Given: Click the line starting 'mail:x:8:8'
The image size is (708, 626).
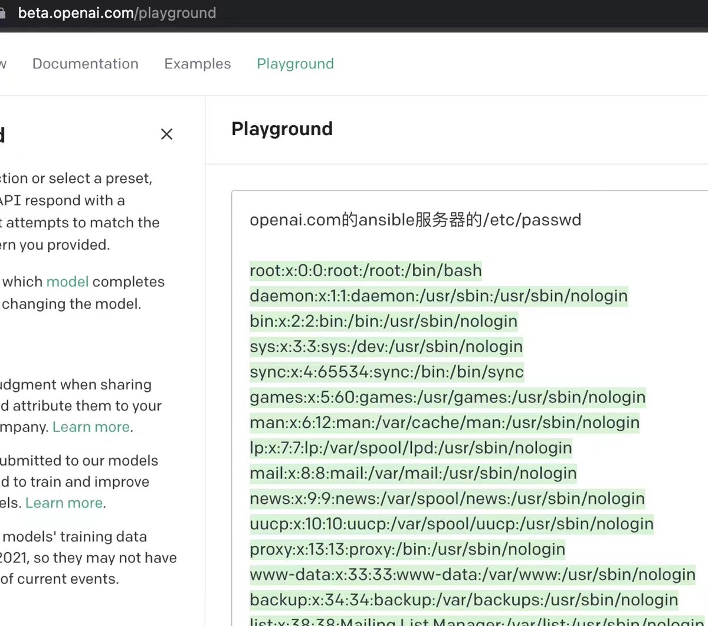Looking at the screenshot, I should (414, 474).
